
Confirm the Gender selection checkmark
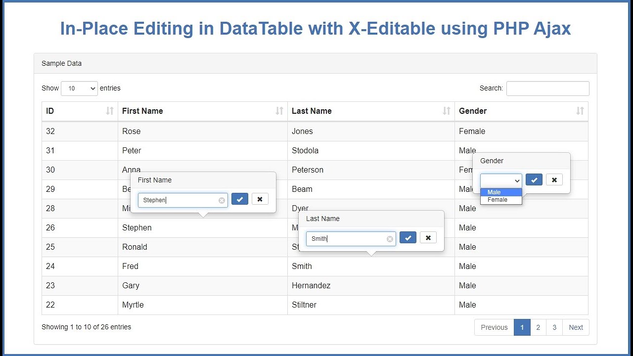534,180
